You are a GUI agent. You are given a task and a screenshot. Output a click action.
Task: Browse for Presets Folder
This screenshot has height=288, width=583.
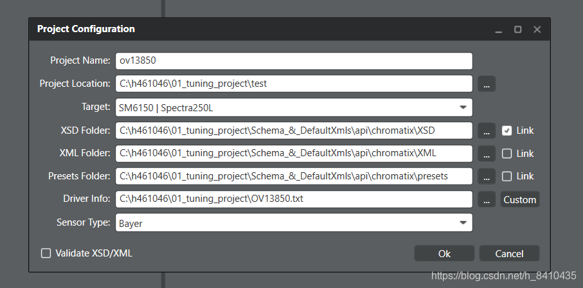click(487, 176)
